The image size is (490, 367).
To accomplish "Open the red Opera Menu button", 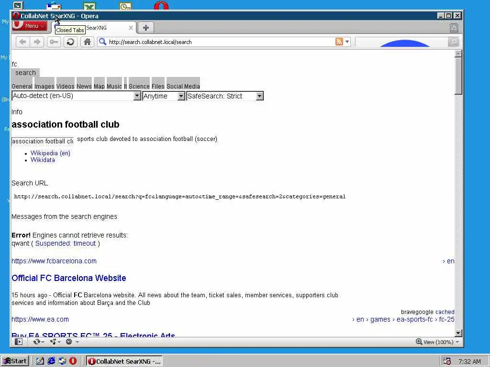I will tap(30, 26).
